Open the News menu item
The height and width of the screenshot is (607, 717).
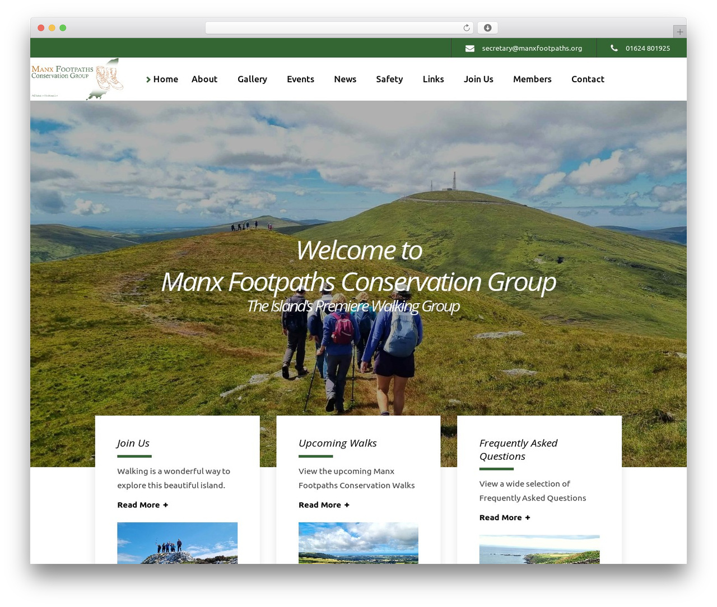(x=345, y=79)
